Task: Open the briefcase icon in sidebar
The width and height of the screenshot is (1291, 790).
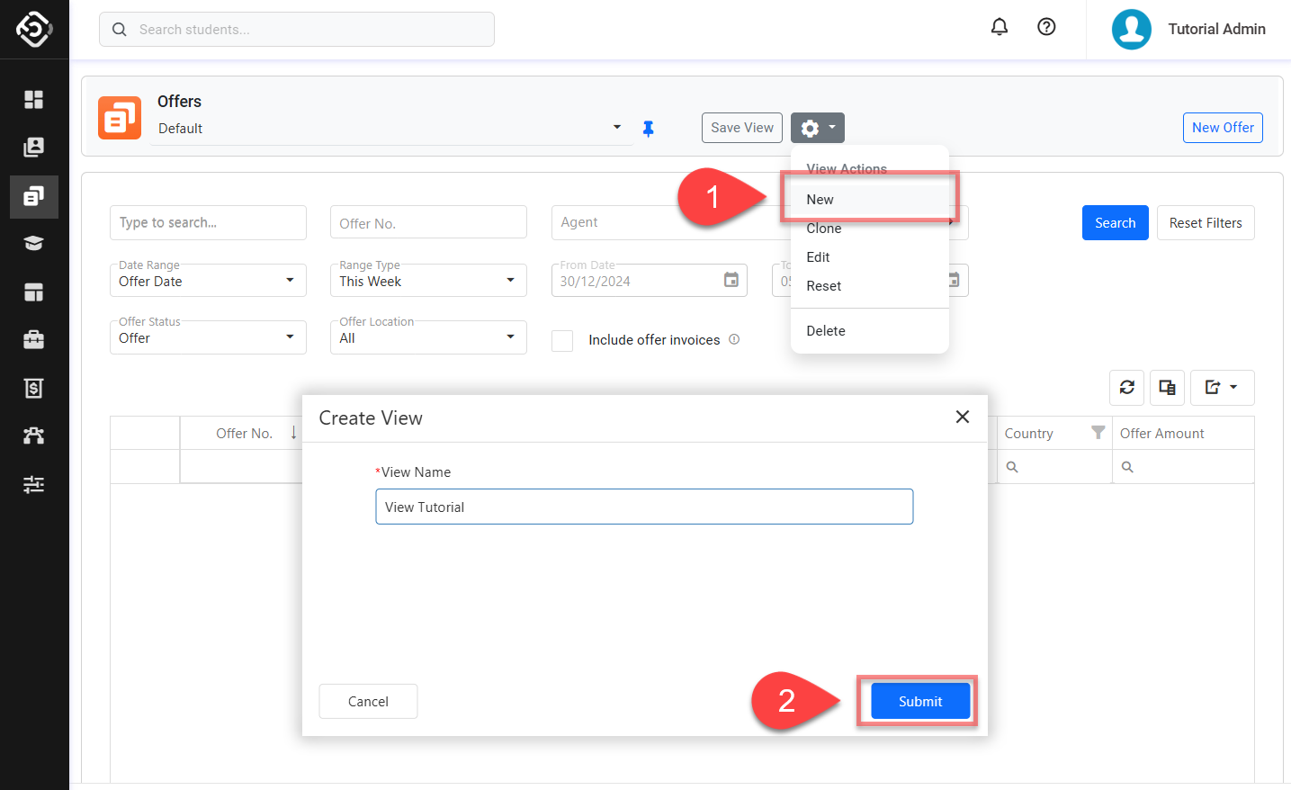Action: pos(33,339)
